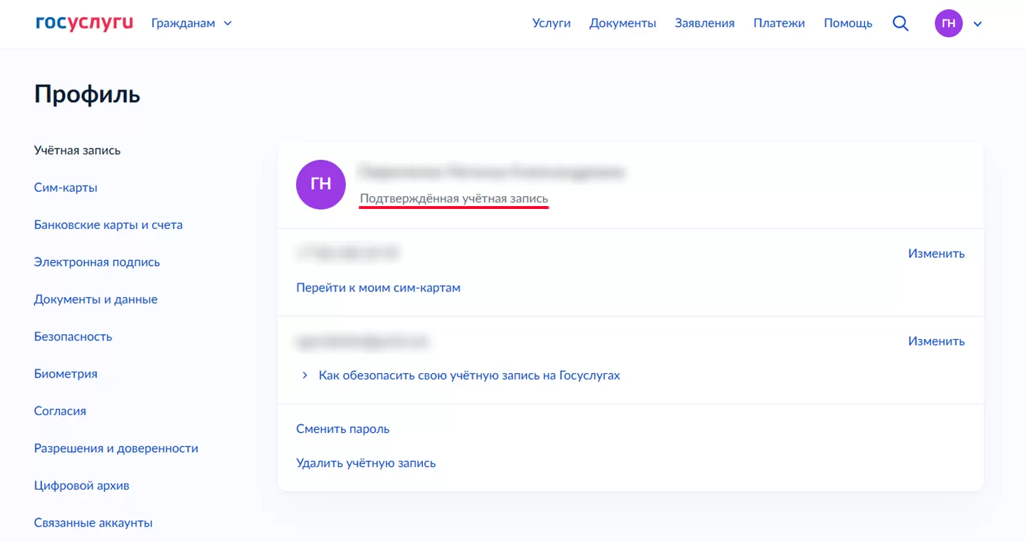Click the Госуслуги logo

84,23
